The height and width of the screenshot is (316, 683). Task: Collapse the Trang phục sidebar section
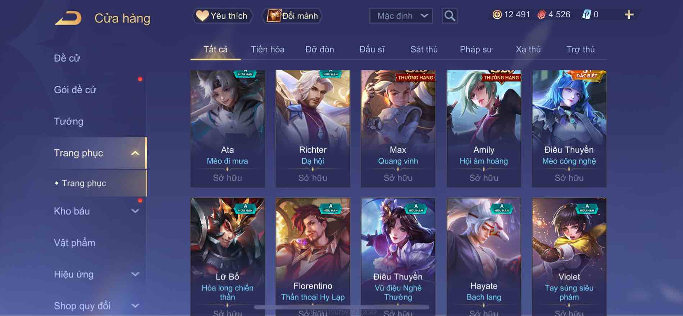135,153
